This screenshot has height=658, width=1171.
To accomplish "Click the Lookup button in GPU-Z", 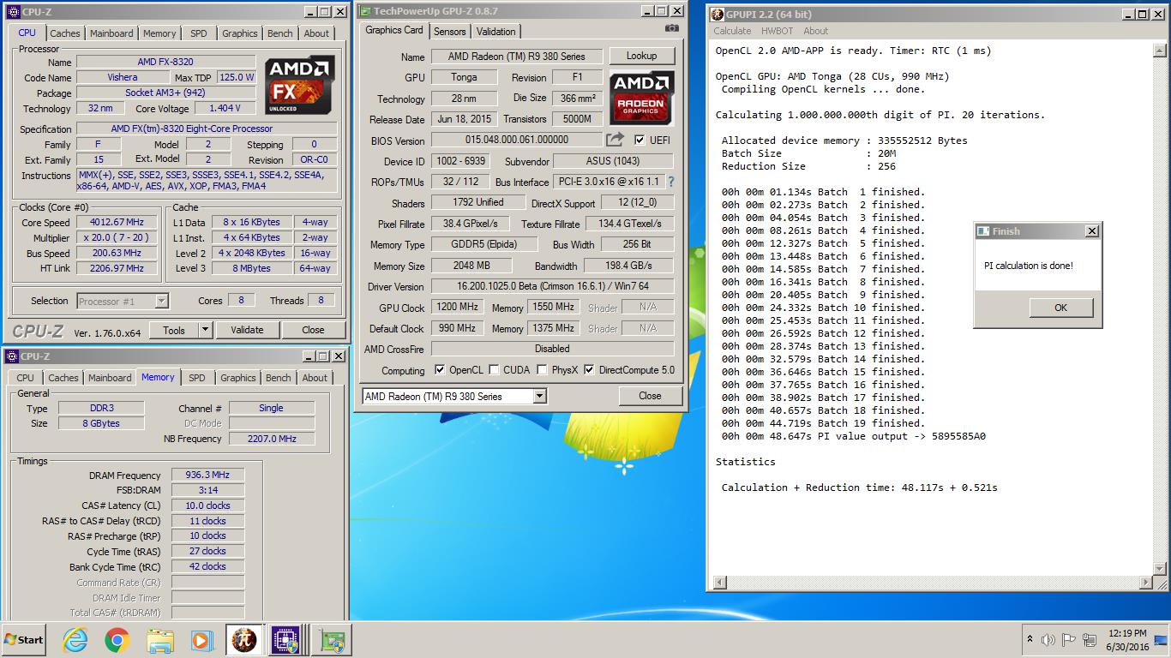I will [641, 56].
